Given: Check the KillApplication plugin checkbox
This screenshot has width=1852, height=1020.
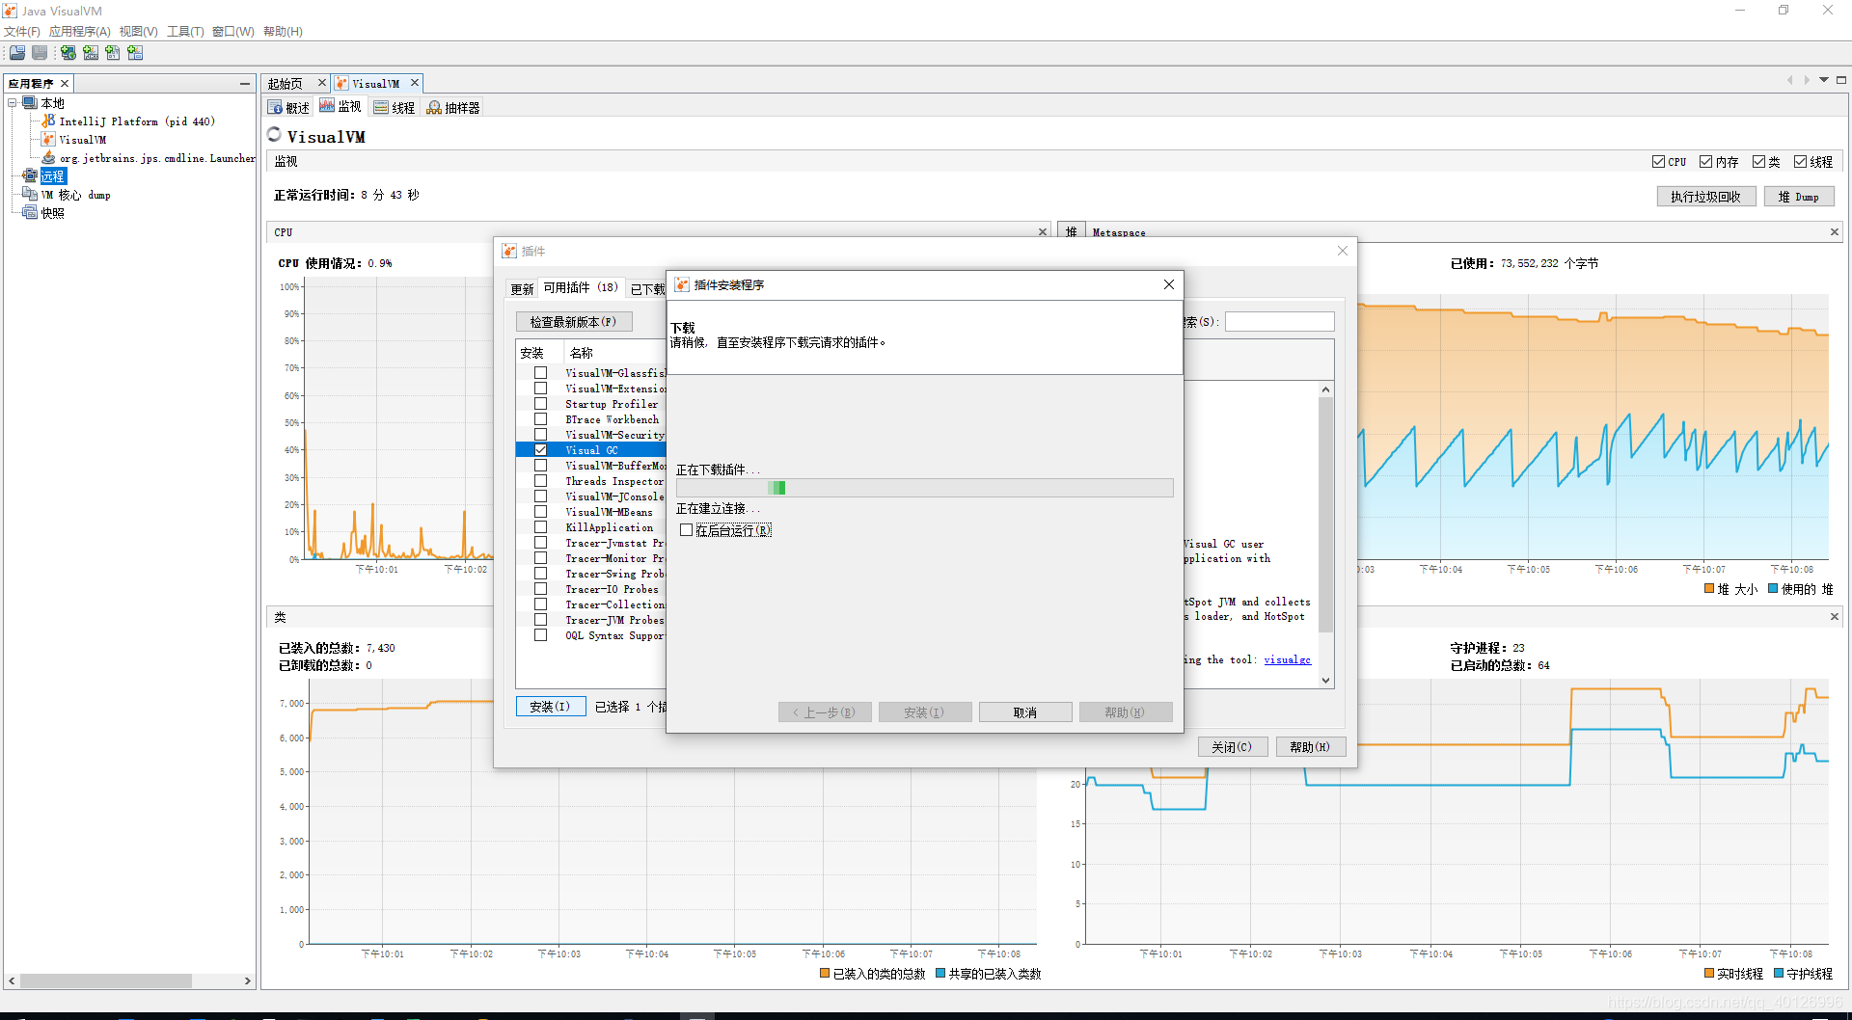Looking at the screenshot, I should [541, 527].
